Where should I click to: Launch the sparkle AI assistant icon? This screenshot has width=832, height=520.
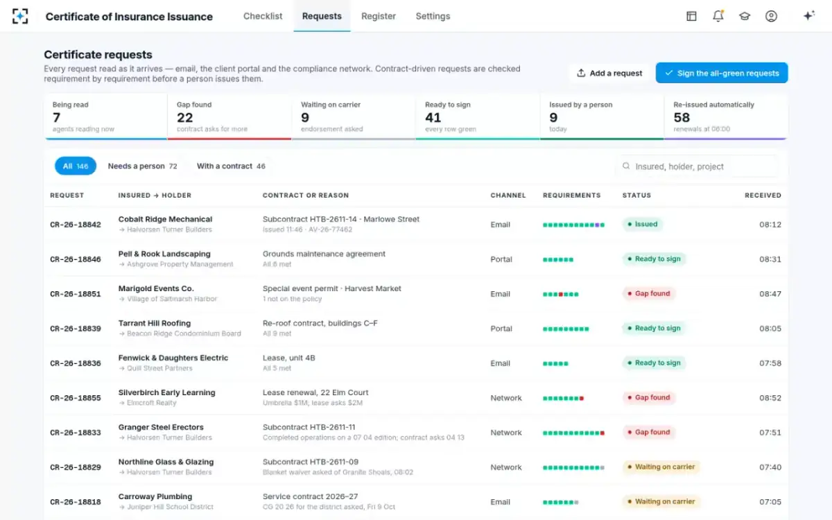pyautogui.click(x=808, y=16)
